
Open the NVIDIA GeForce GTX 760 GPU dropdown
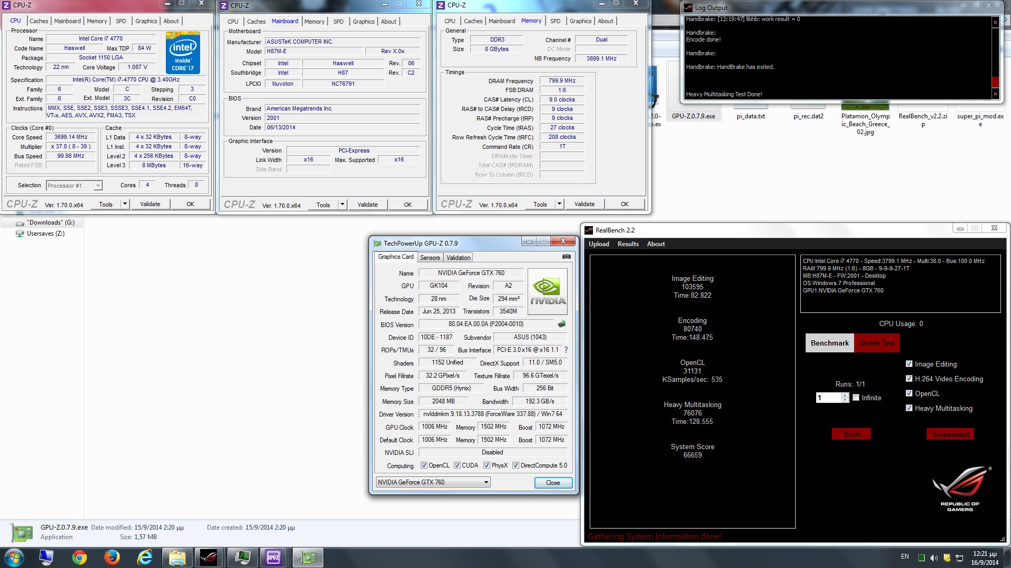[433, 482]
